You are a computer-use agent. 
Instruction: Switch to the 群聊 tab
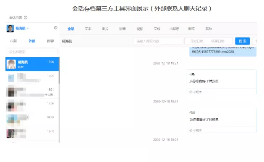point(50,41)
